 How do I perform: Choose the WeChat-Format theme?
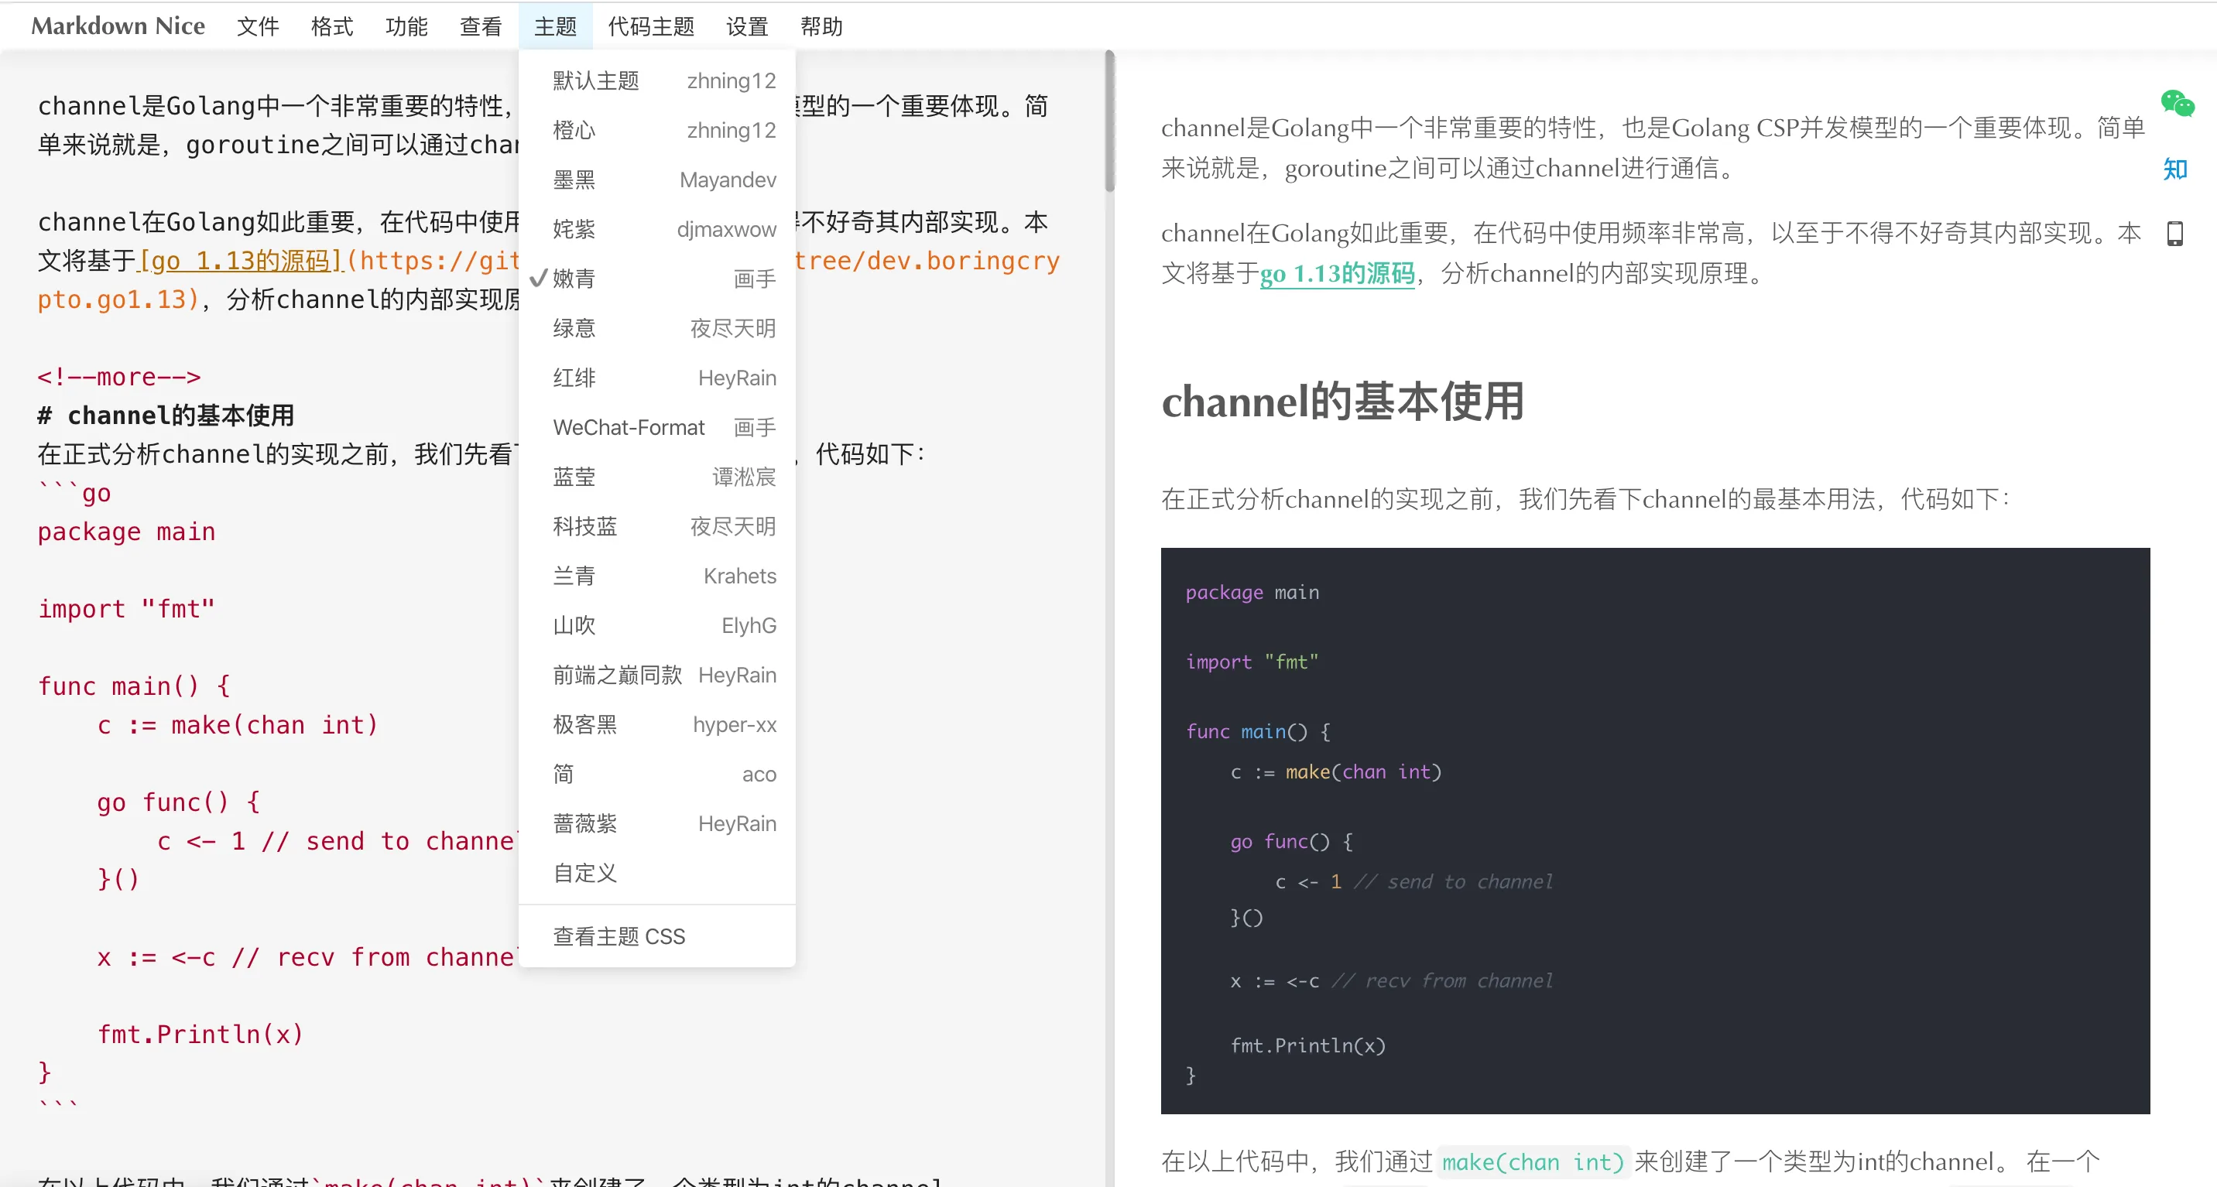point(656,427)
